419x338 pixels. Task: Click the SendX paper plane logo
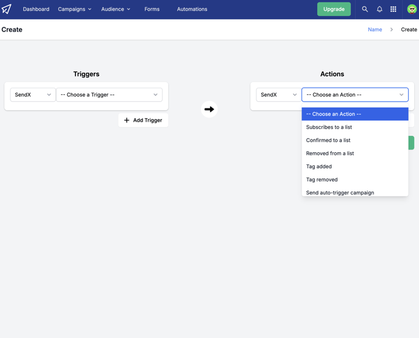click(x=7, y=9)
